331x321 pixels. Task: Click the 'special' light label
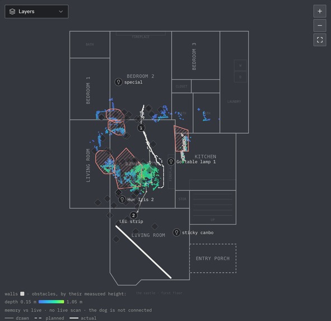pyautogui.click(x=133, y=82)
